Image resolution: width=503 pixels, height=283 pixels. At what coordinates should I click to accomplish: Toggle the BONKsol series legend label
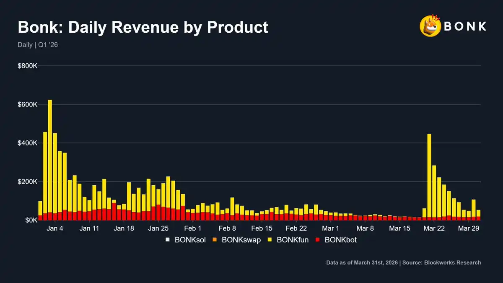click(189, 240)
